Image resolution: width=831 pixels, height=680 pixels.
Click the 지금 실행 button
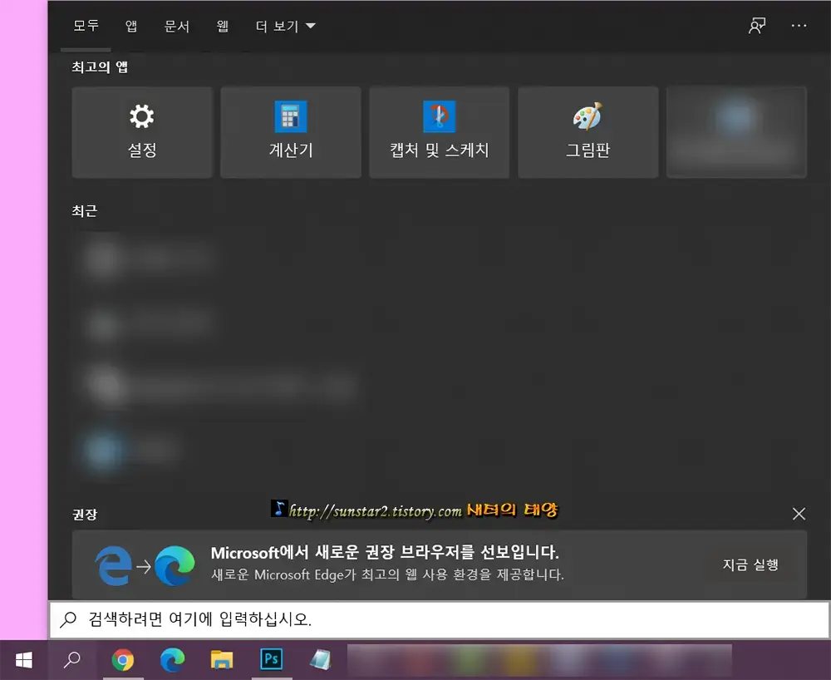(x=750, y=564)
